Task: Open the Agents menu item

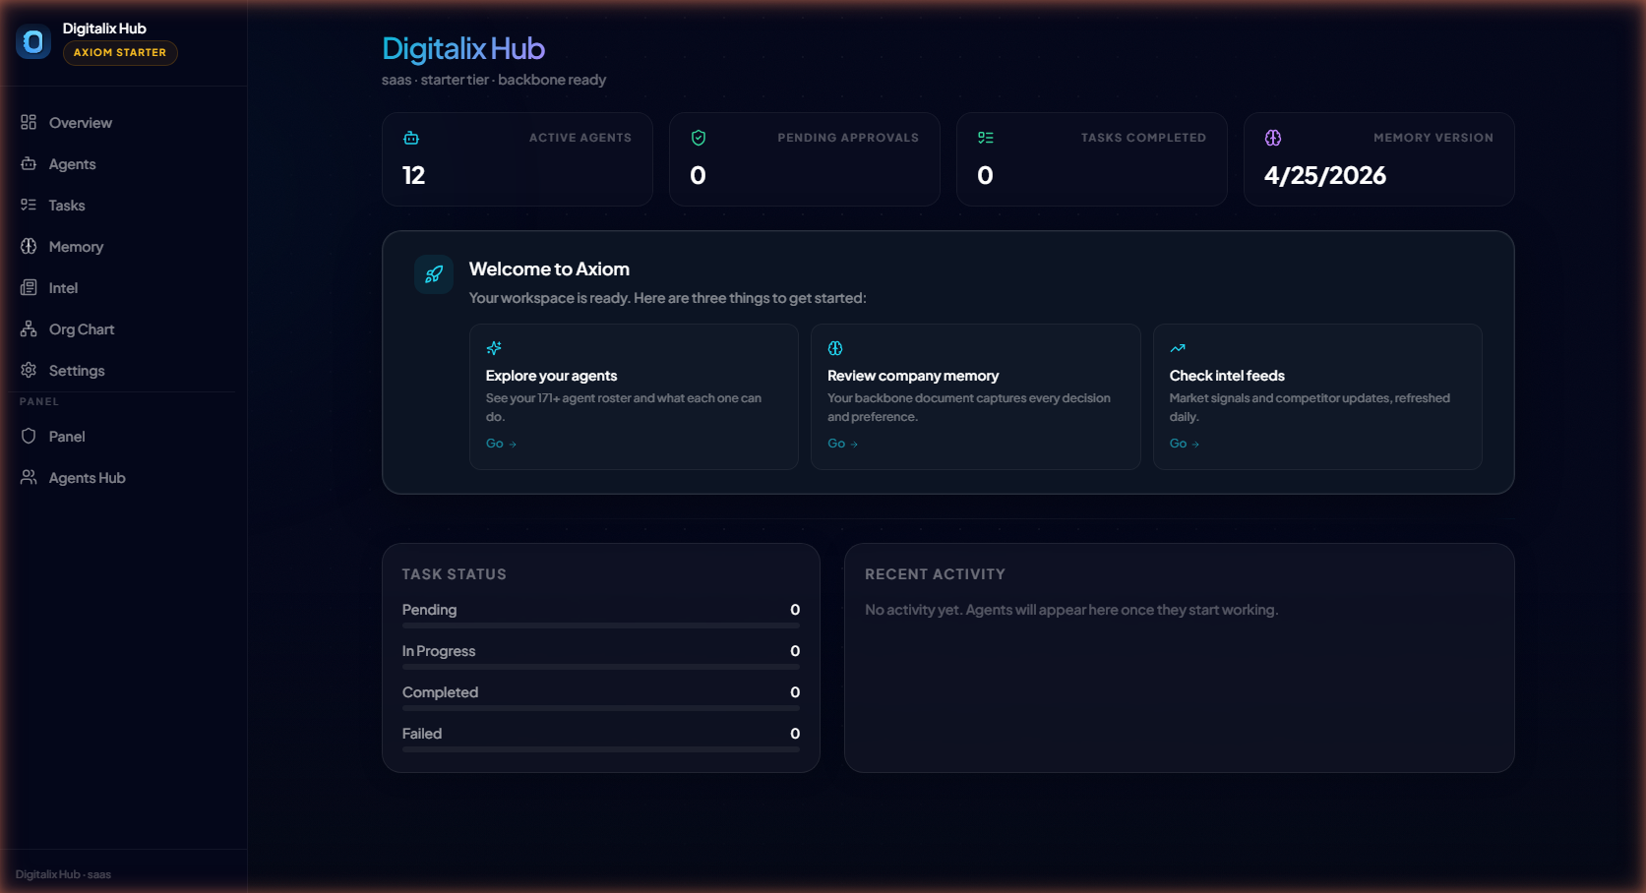Action: click(123, 164)
